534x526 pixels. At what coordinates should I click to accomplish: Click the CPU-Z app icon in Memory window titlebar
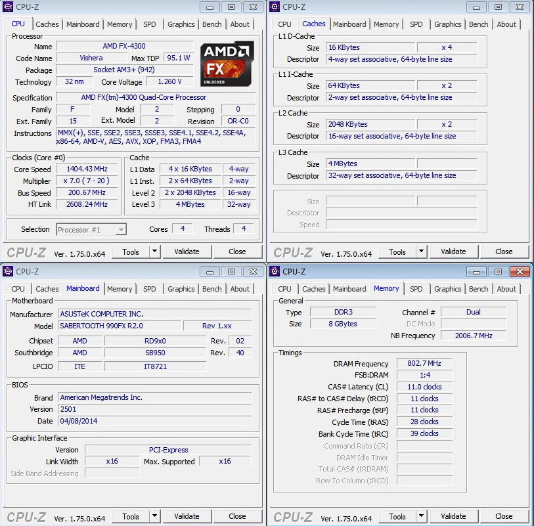274,271
